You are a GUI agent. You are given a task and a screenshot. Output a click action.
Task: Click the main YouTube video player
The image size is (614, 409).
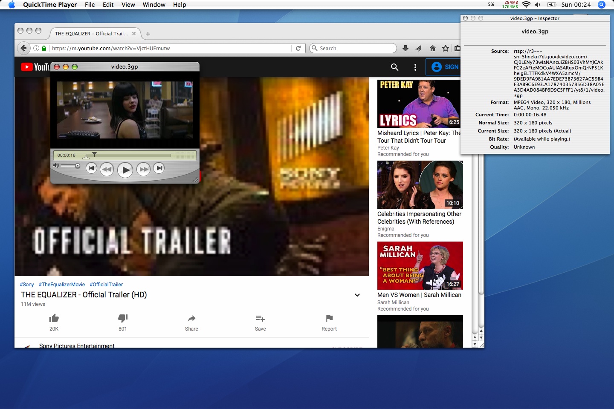(x=192, y=176)
